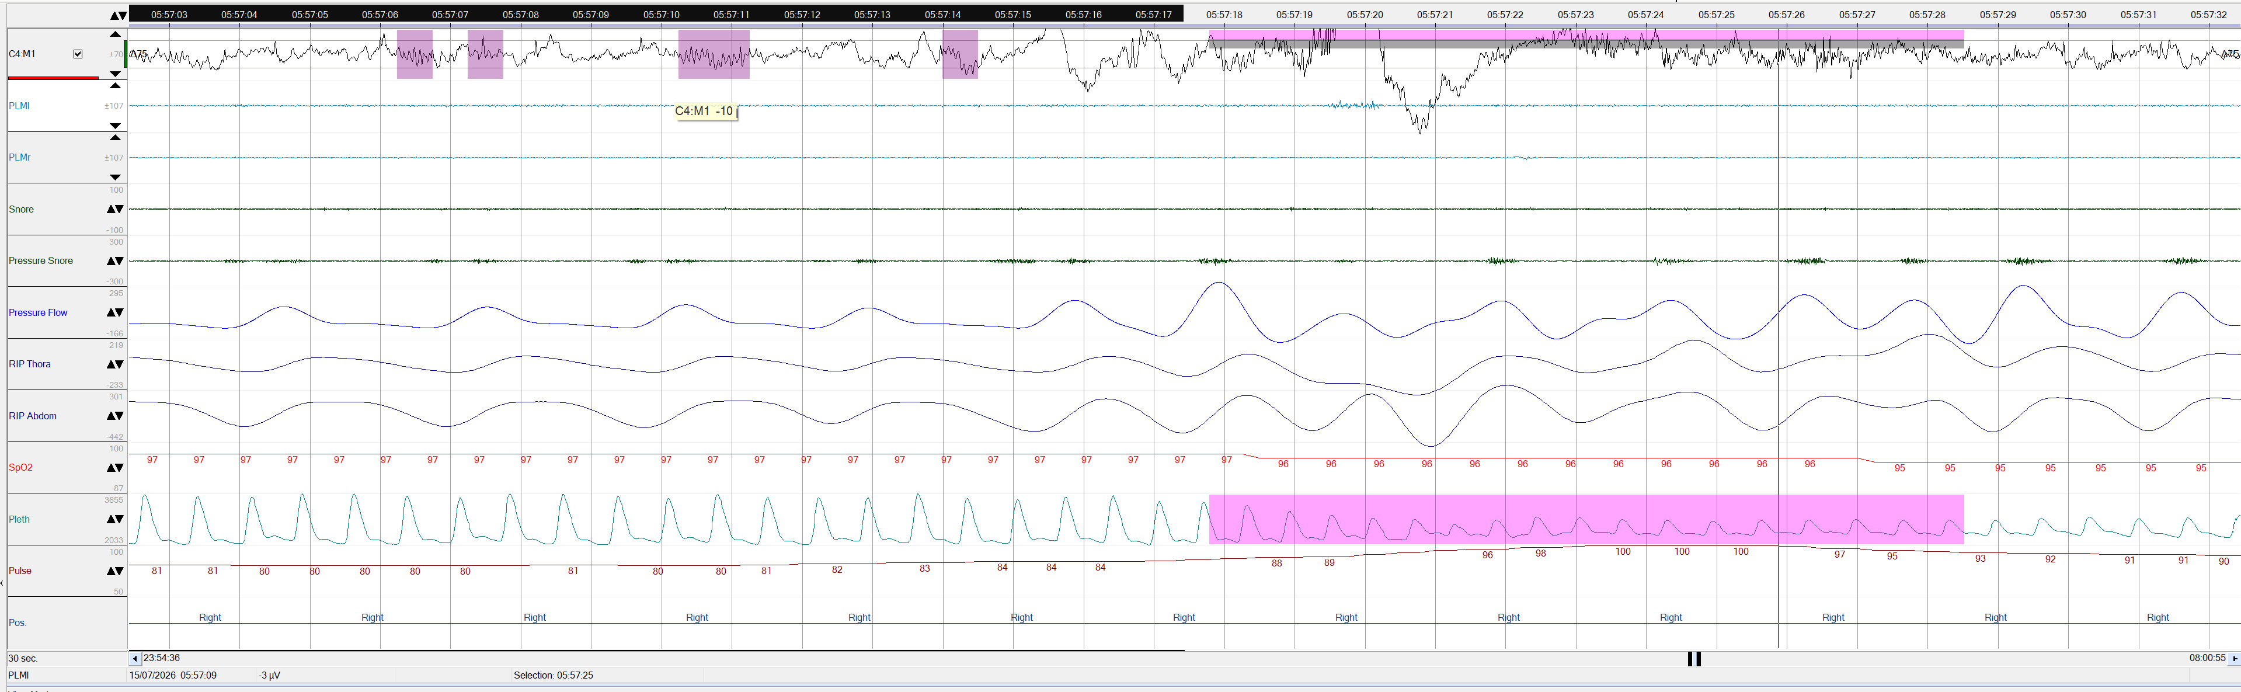The width and height of the screenshot is (2241, 692).
Task: Click the SpO2 channel down arrow
Action: (119, 467)
